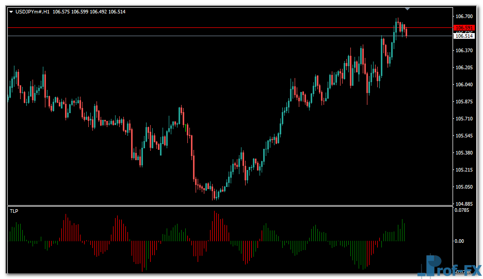Screen dimensions: 483x279
Task: Click 105.050 on the price scale
Action: pos(464,187)
